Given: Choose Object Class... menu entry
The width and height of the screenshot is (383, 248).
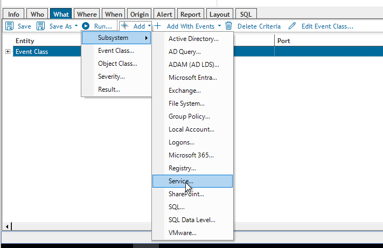Looking at the screenshot, I should pyautogui.click(x=116, y=64).
